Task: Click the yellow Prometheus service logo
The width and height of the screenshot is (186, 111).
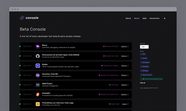Action: [38, 104]
